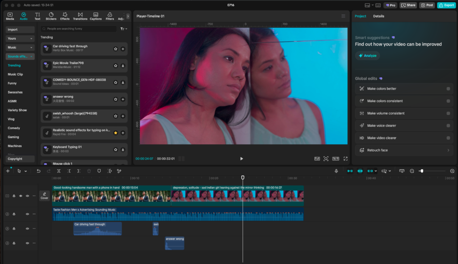Favorite the Car driving fast through sound
This screenshot has height=264, width=458.
click(x=116, y=49)
